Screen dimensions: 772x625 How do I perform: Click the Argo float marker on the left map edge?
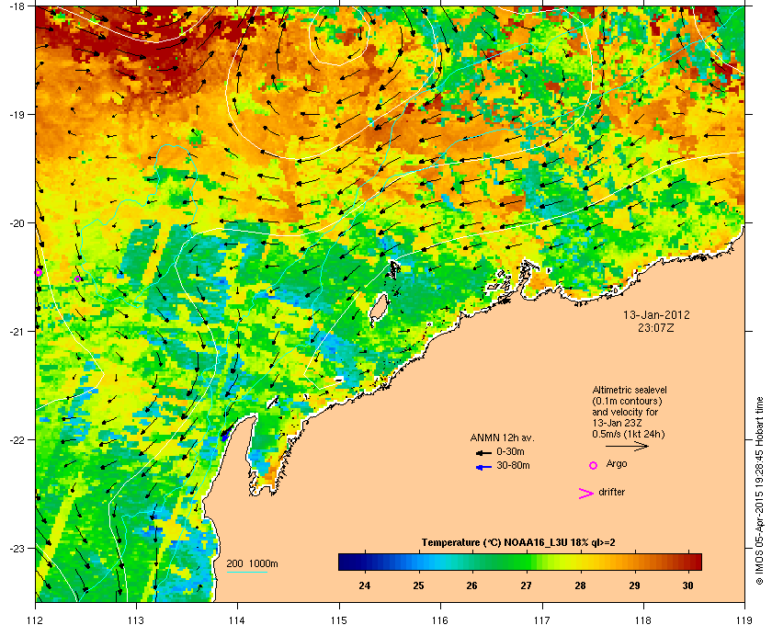point(38,272)
